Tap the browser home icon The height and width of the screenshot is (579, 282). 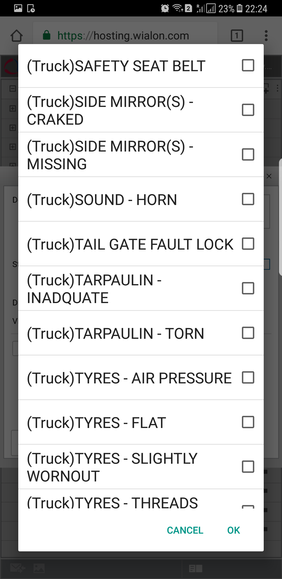tap(17, 36)
